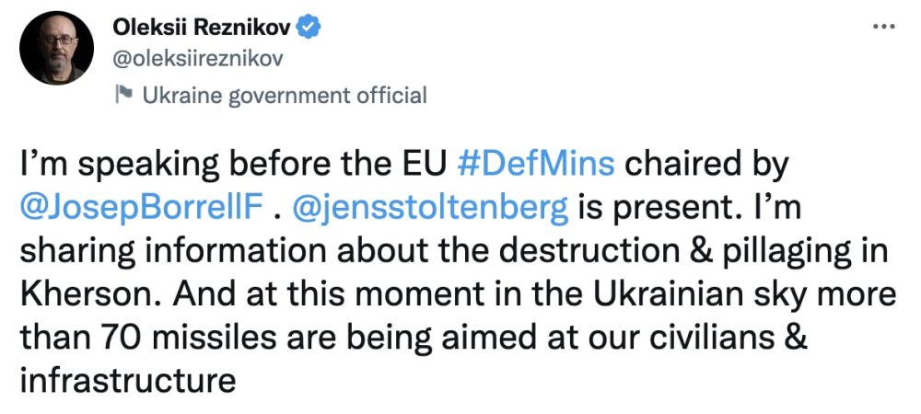Open the tweet's more options menu
This screenshot has height=414, width=921.
(x=882, y=28)
